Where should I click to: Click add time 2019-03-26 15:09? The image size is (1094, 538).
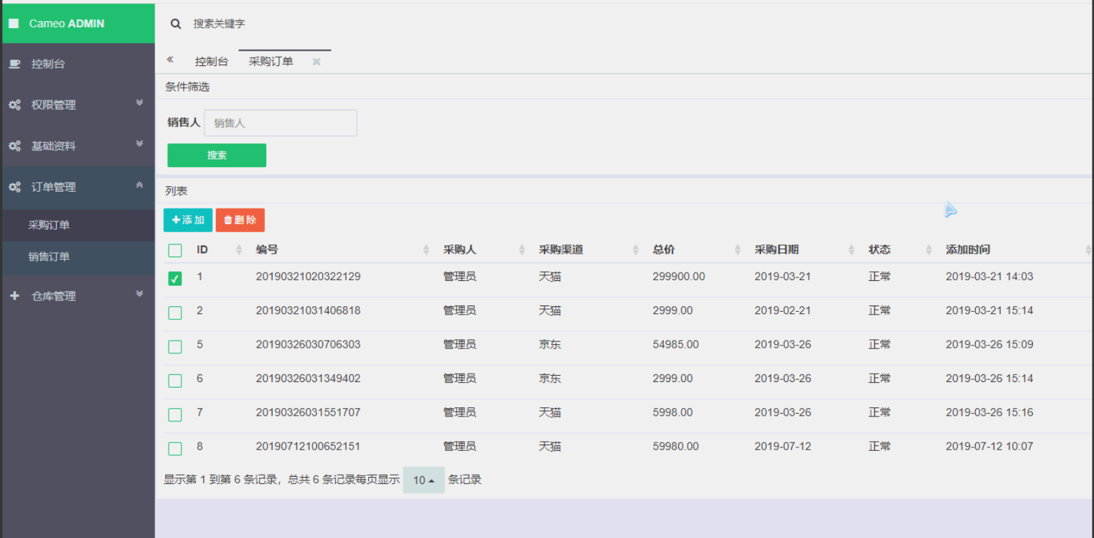989,345
